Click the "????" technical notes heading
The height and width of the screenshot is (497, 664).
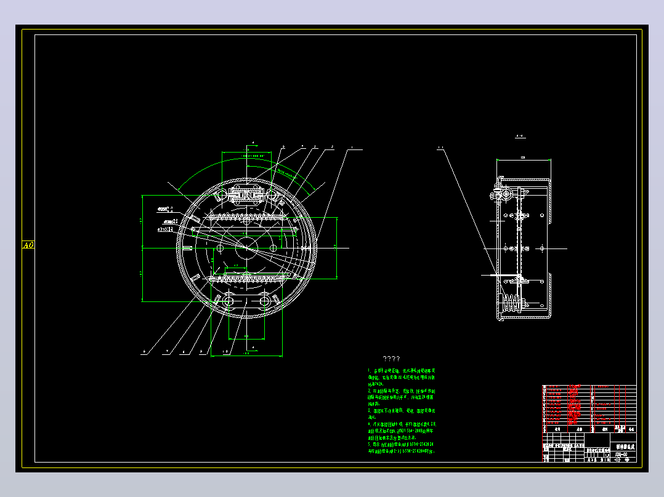pos(391,359)
